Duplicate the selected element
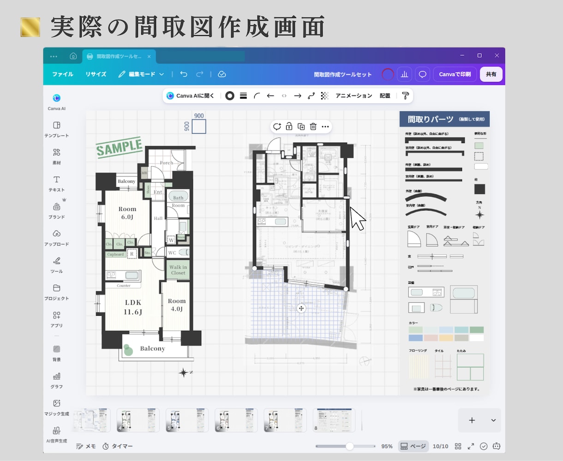The height and width of the screenshot is (461, 563). click(x=301, y=126)
